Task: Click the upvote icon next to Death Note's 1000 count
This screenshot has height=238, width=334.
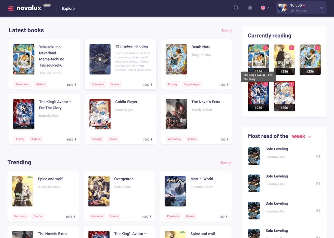Action: point(227,84)
